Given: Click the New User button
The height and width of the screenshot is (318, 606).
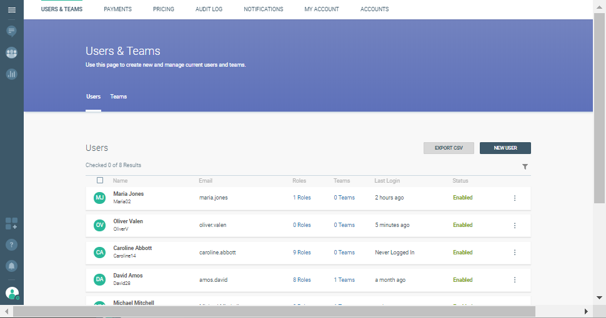Looking at the screenshot, I should (505, 148).
